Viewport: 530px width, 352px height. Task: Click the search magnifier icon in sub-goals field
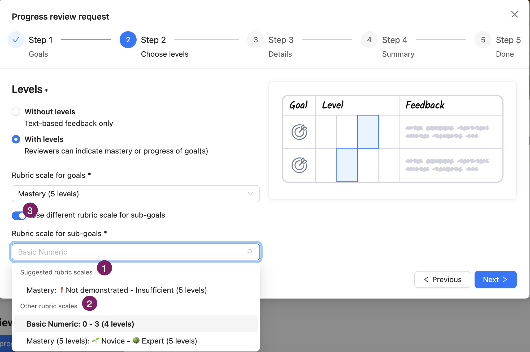point(250,252)
